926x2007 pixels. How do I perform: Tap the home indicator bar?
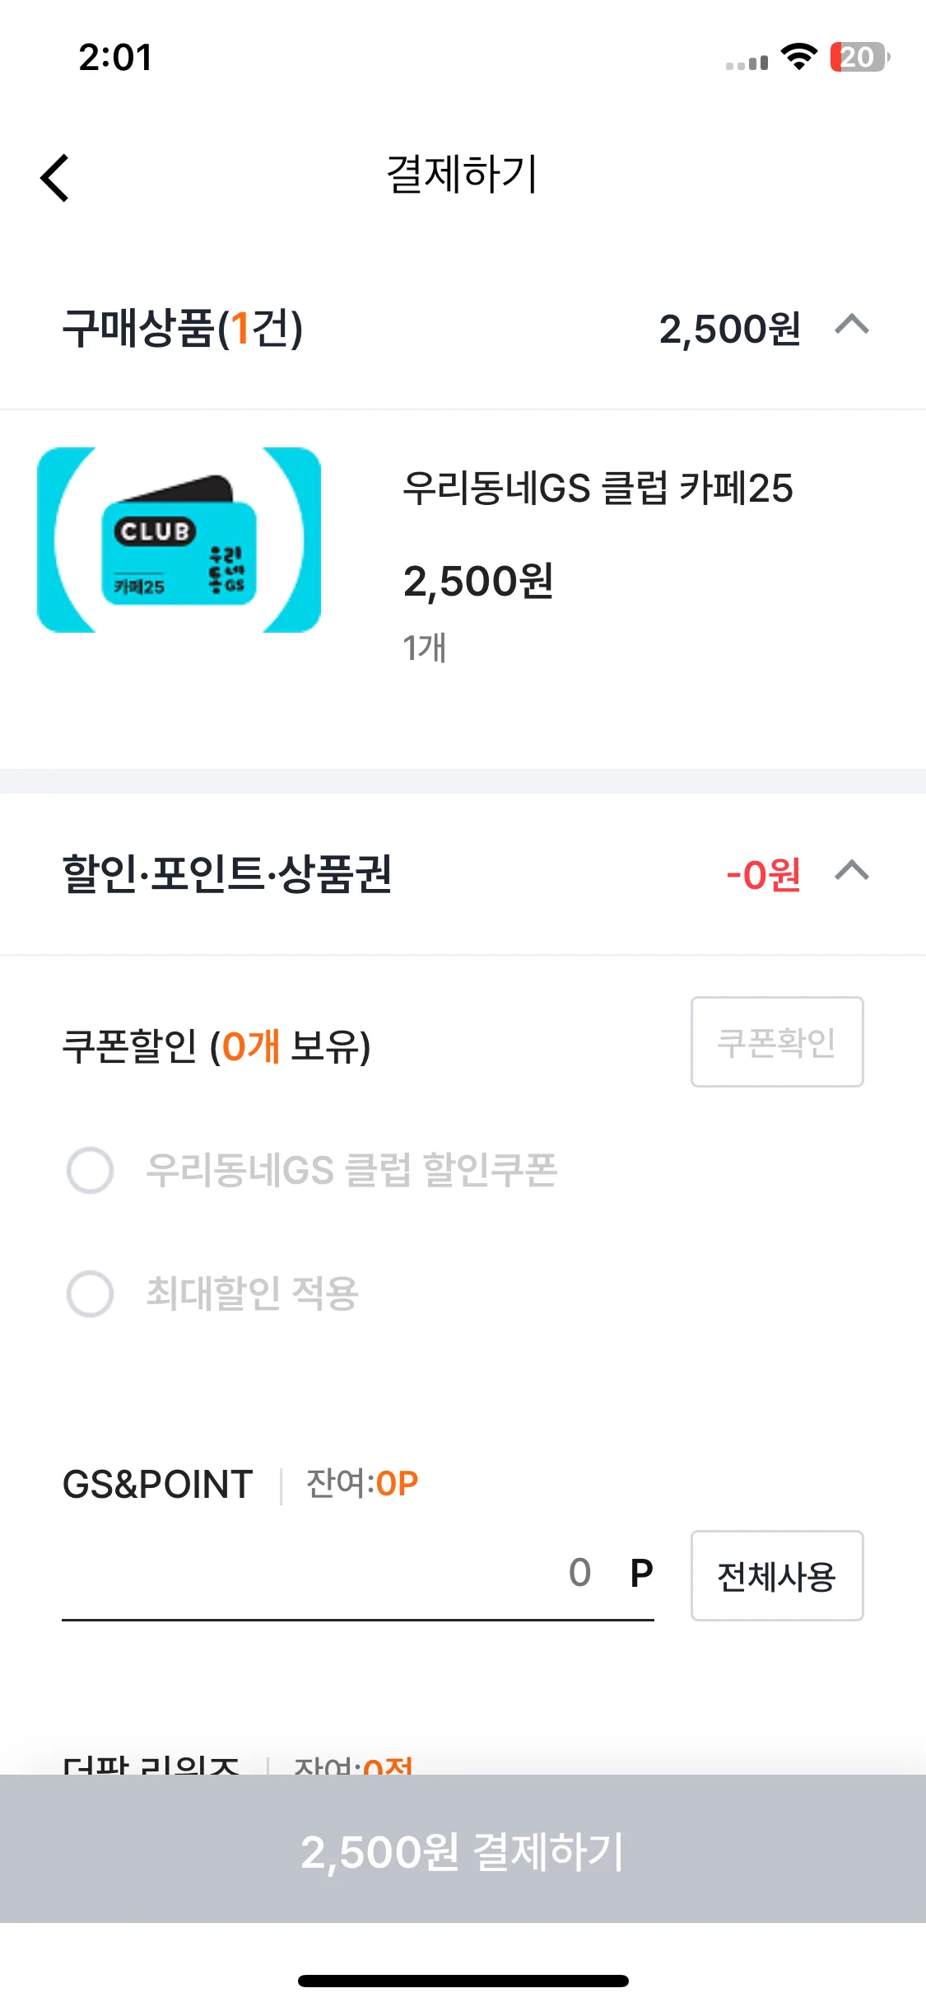pos(463,1981)
